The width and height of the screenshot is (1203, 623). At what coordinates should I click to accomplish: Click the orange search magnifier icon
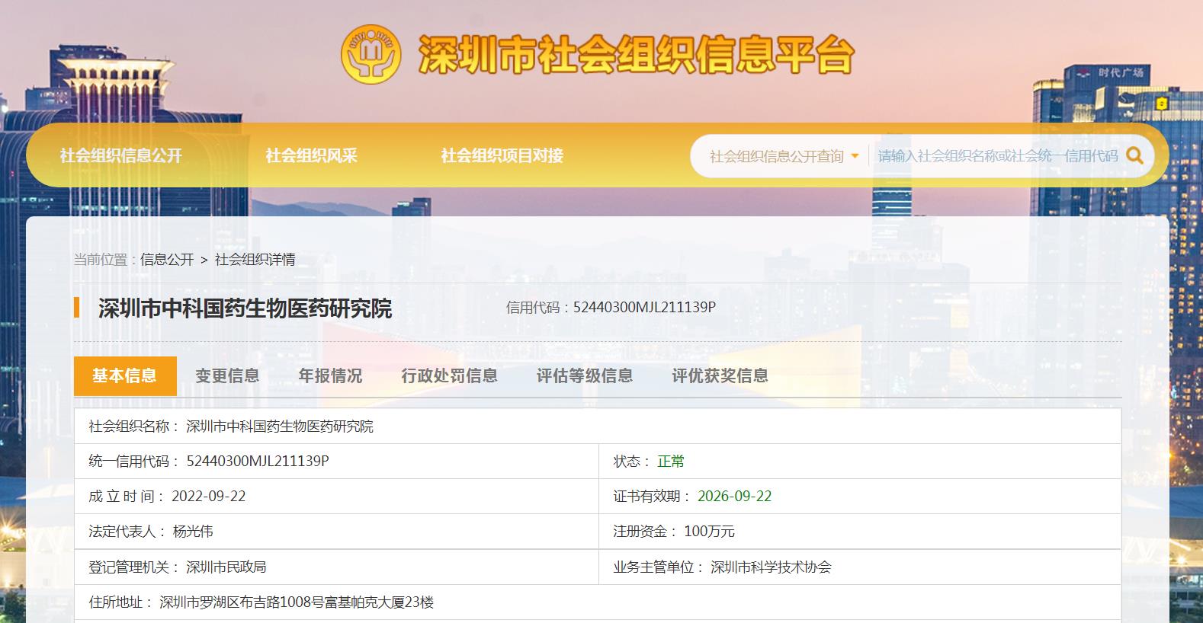click(1134, 156)
